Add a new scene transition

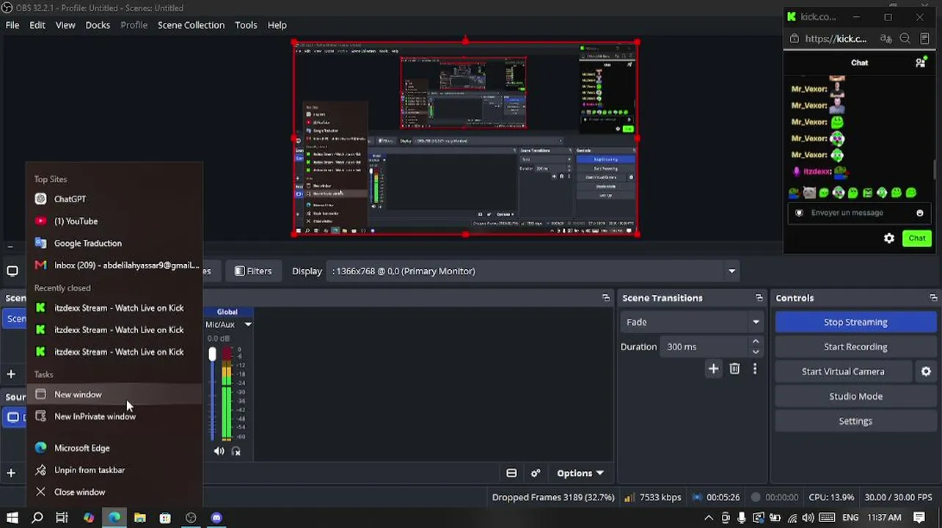click(x=713, y=369)
